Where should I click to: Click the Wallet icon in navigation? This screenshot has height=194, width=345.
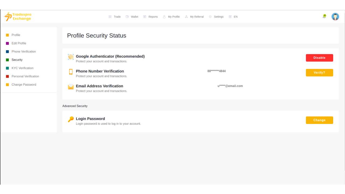click(127, 17)
